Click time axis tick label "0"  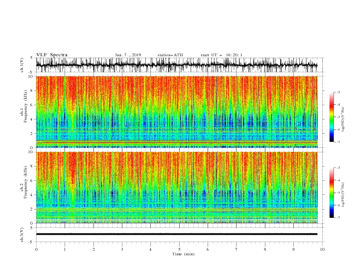(36, 249)
